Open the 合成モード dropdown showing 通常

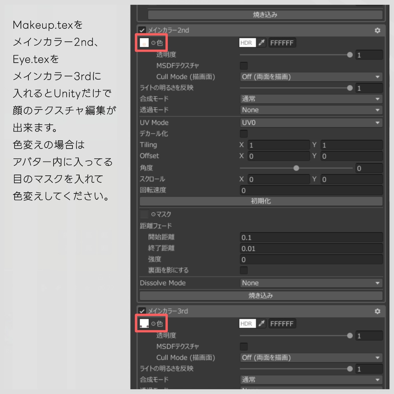click(x=311, y=98)
